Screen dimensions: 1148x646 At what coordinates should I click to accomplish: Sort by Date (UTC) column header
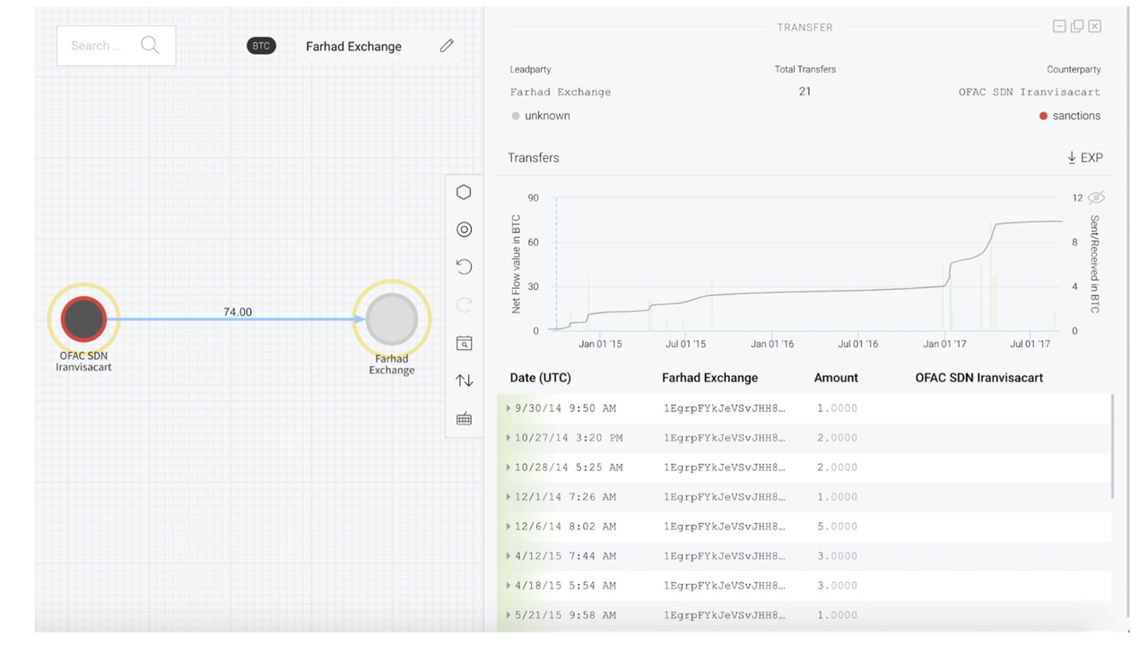pyautogui.click(x=541, y=378)
